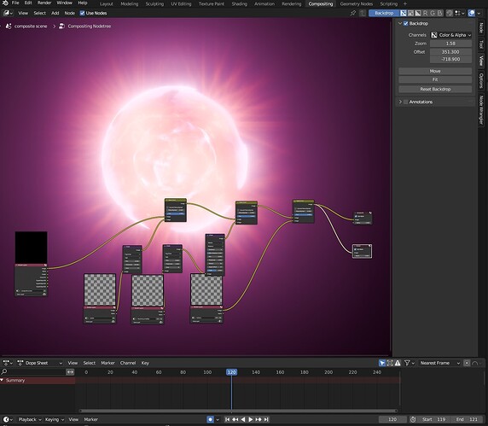Toggle Only Show Selected arrow icon

[x=382, y=363]
